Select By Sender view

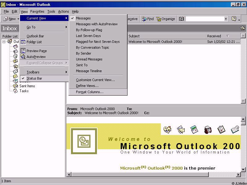[x=98, y=53]
